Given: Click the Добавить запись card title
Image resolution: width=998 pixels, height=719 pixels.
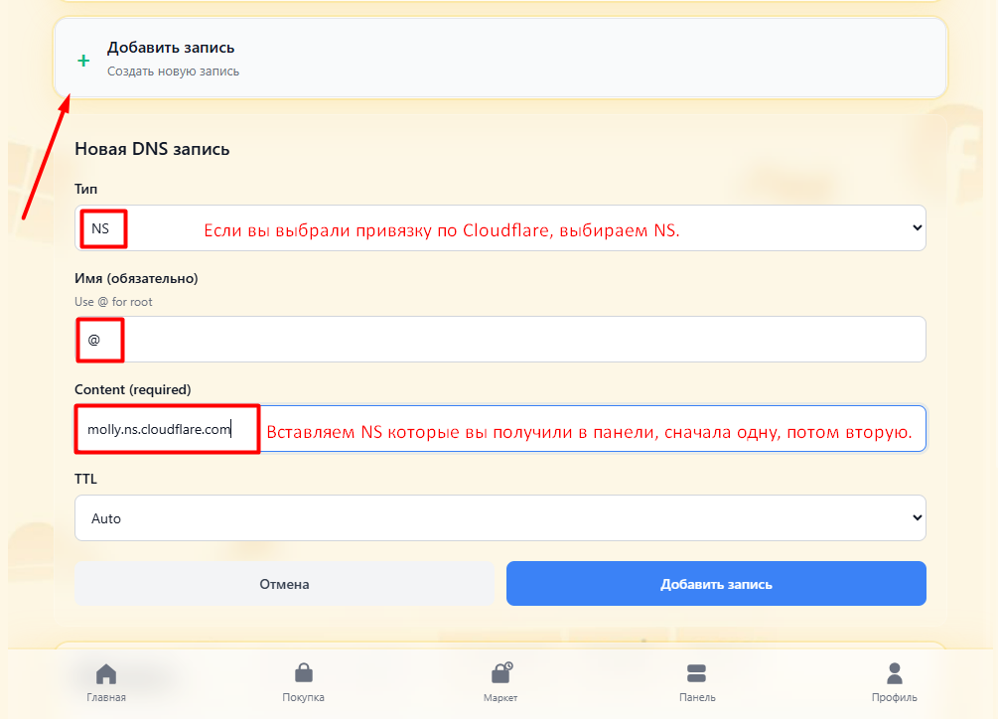Looking at the screenshot, I should 171,48.
